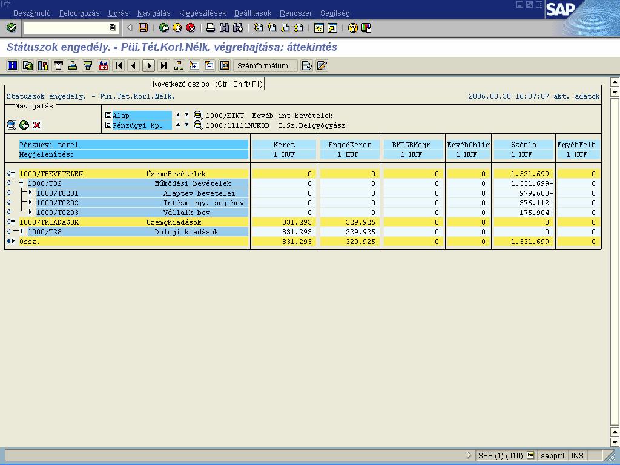Click the scrollbar down arrow at the very bottom
Screen dimensions: 620x465
[x=615, y=442]
